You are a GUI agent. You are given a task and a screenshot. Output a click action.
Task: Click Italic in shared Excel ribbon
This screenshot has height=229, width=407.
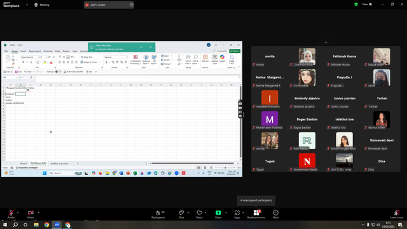(x=27, y=62)
